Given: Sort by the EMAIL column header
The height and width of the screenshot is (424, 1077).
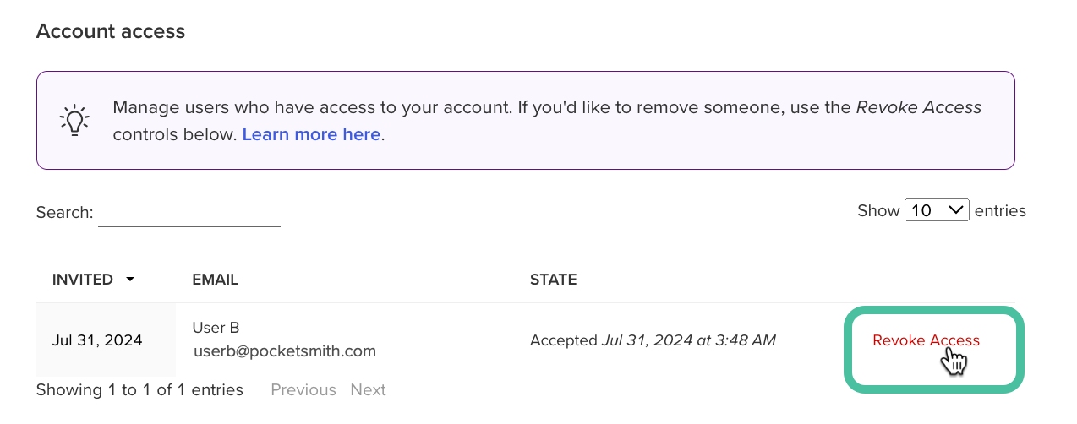Looking at the screenshot, I should click(216, 280).
